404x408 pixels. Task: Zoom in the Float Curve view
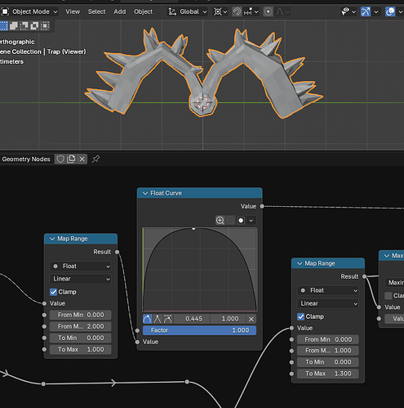[x=220, y=220]
